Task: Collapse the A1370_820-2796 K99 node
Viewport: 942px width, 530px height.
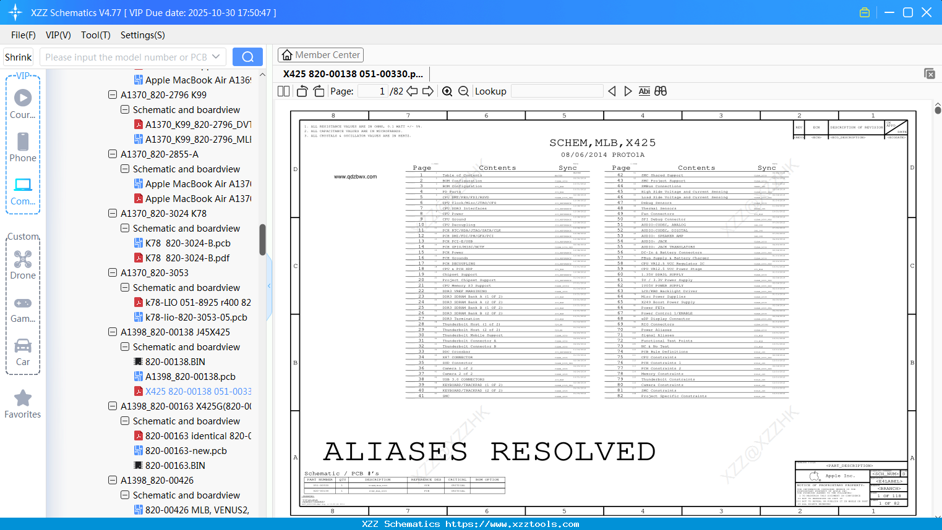Action: click(x=113, y=95)
